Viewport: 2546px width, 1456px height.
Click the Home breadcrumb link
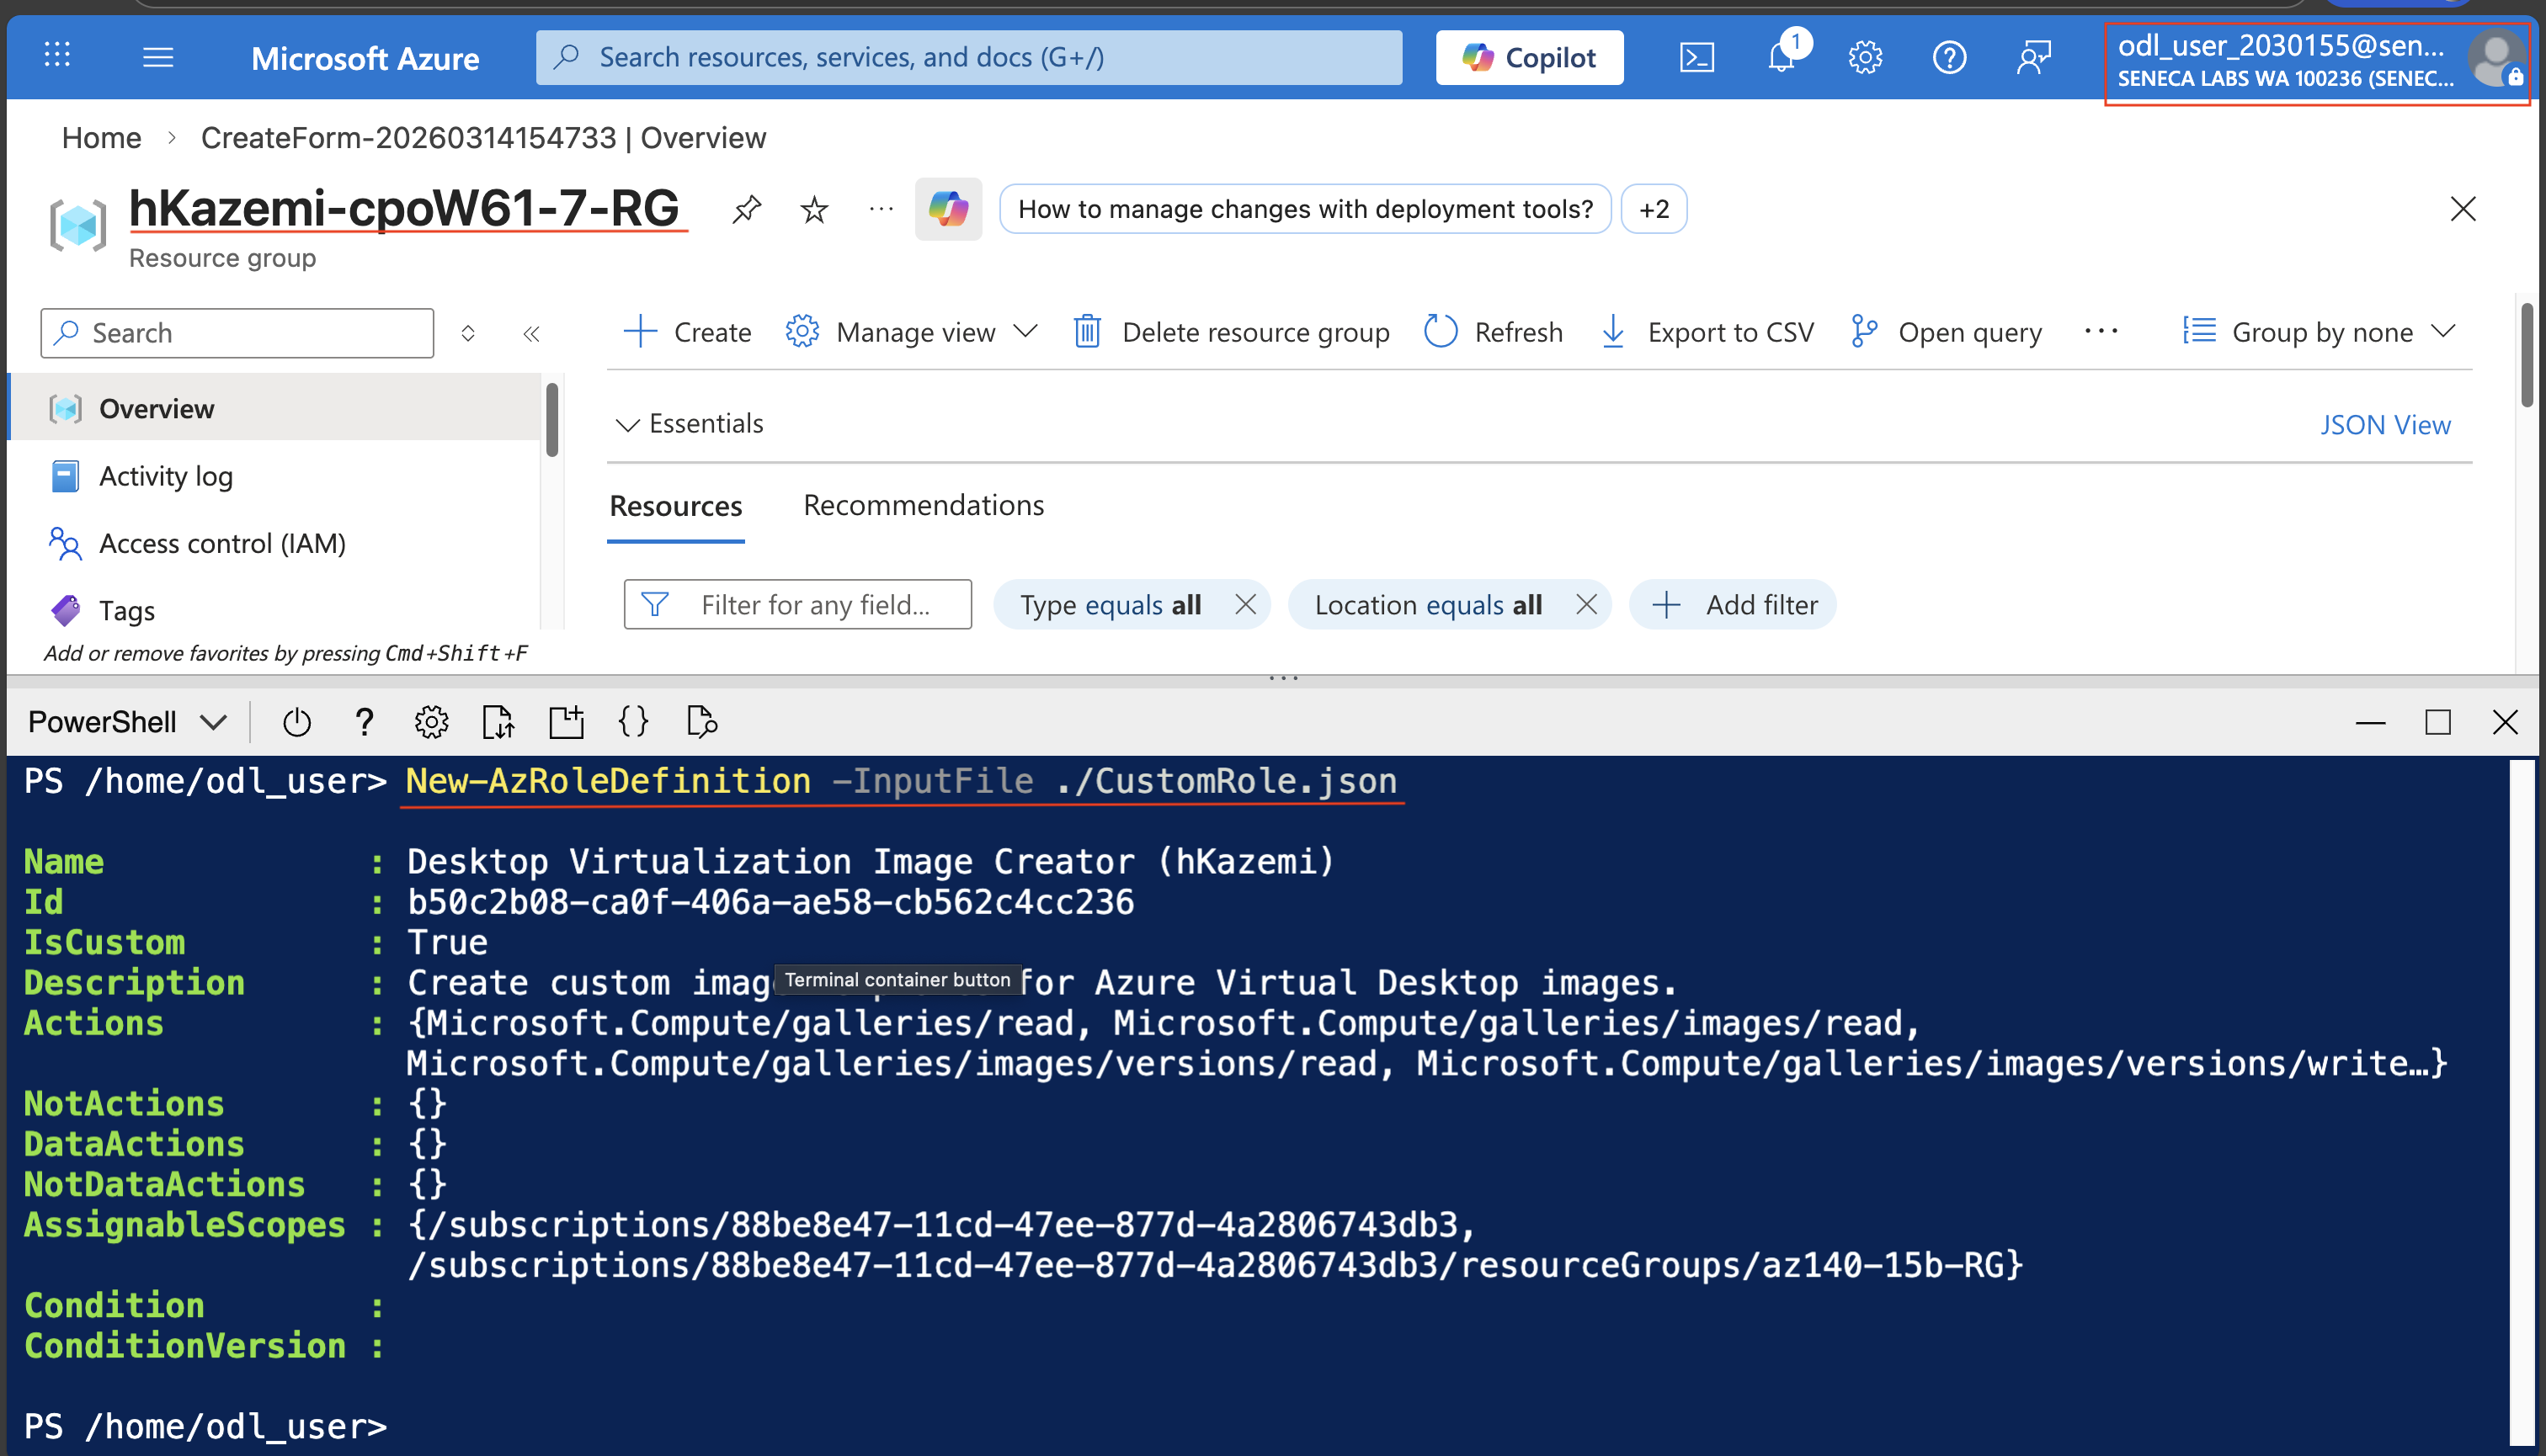pos(102,138)
